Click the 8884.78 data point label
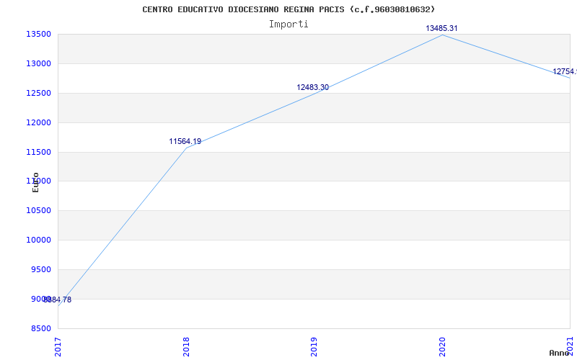This screenshot has height=360, width=577. (x=57, y=300)
